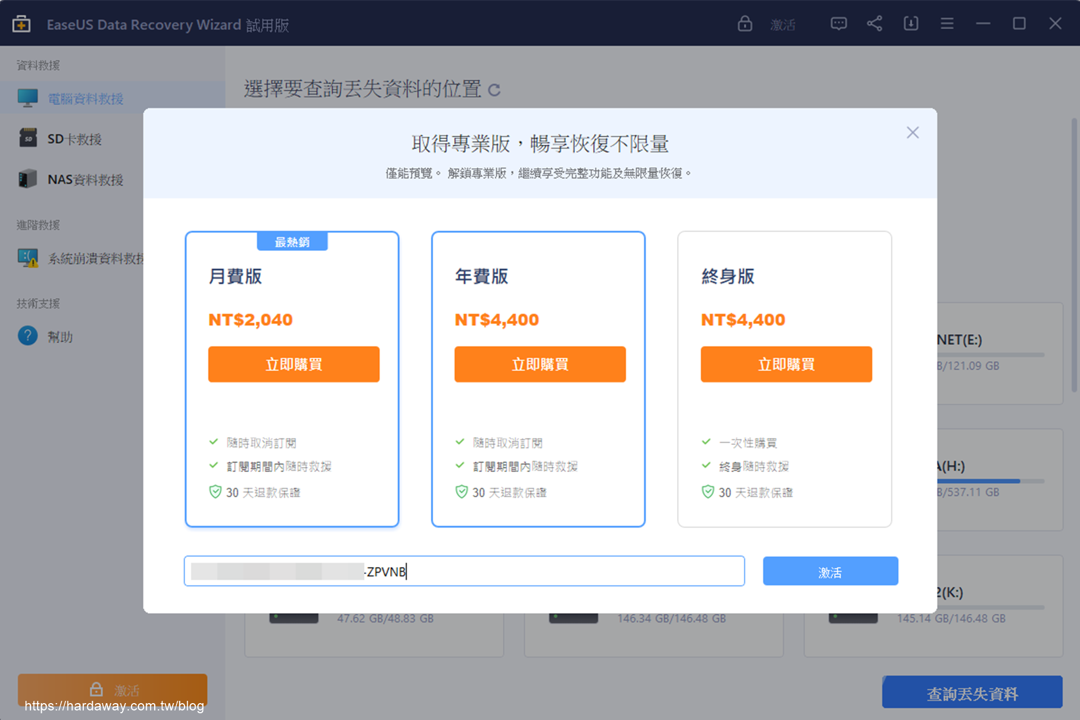Click NT$4,400 price under 終身版
This screenshot has width=1080, height=720.
(743, 319)
